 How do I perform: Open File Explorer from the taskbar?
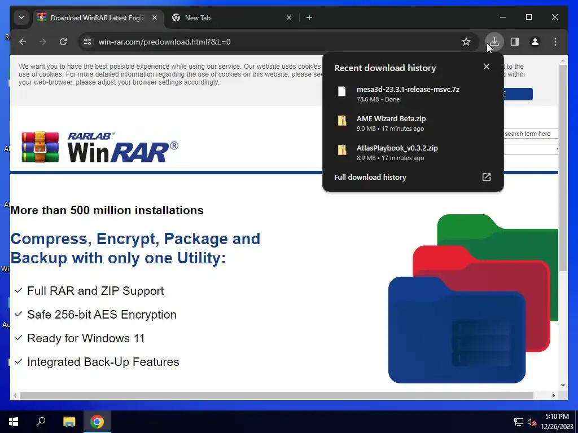click(x=69, y=422)
